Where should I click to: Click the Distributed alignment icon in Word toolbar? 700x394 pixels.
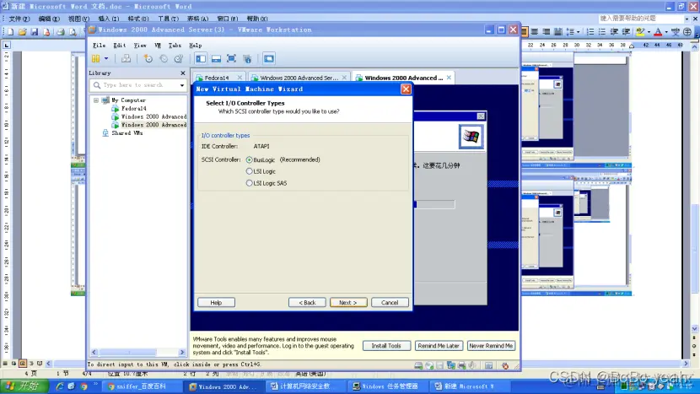pyautogui.click(x=558, y=32)
